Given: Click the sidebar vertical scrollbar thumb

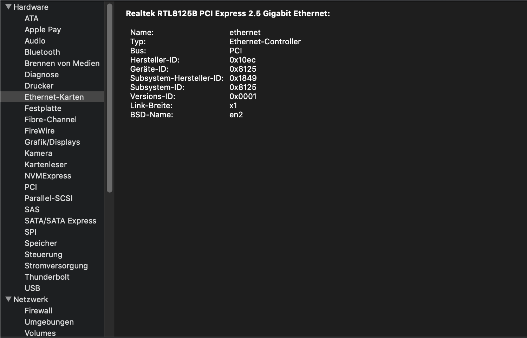Looking at the screenshot, I should pos(110,98).
